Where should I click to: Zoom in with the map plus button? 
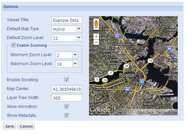(96, 36)
